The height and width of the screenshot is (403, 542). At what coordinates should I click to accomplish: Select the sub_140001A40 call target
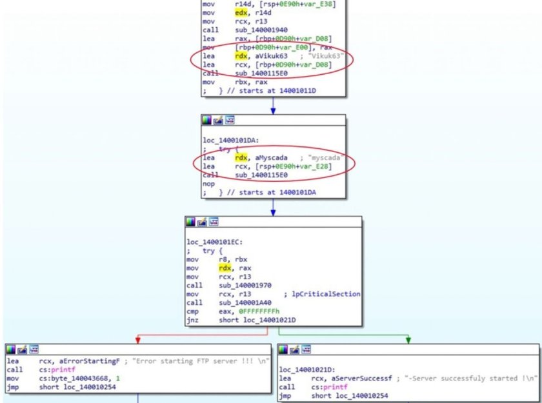tap(245, 303)
